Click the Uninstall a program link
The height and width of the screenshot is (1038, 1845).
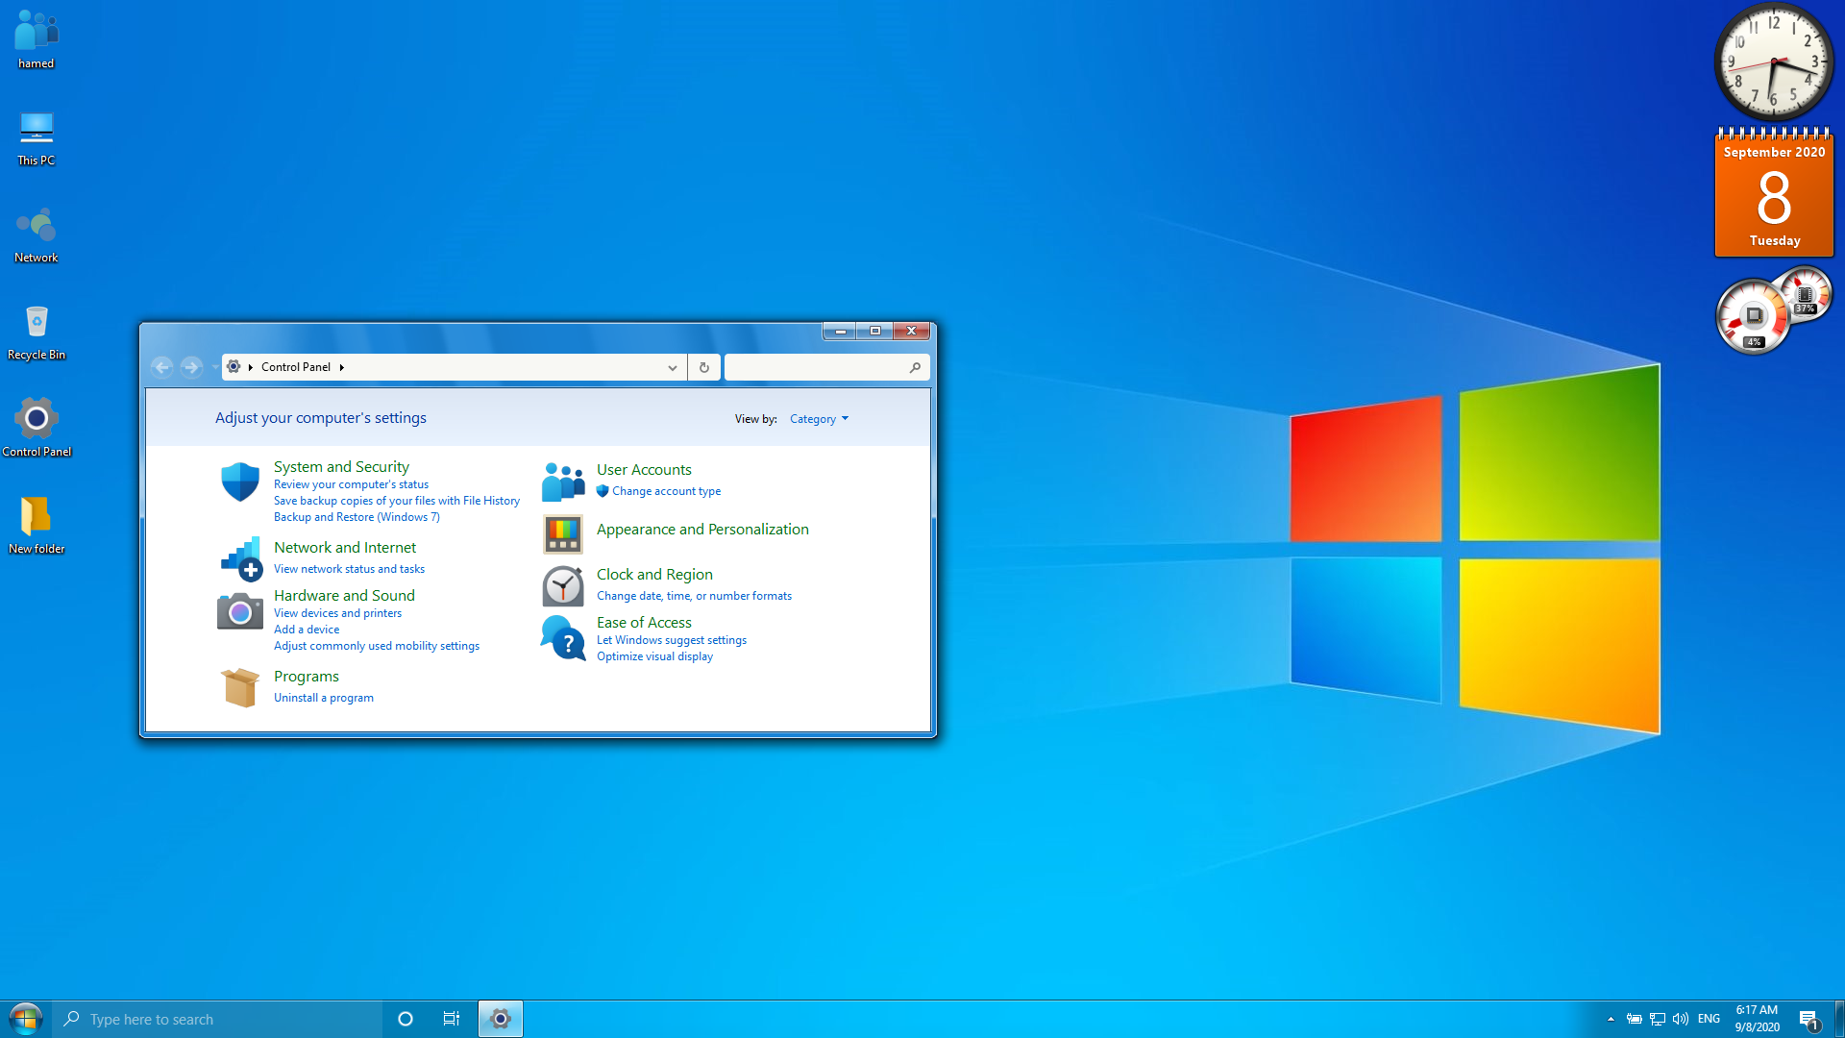[x=323, y=698]
